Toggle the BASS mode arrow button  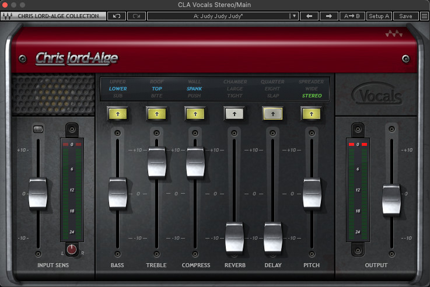coord(118,114)
